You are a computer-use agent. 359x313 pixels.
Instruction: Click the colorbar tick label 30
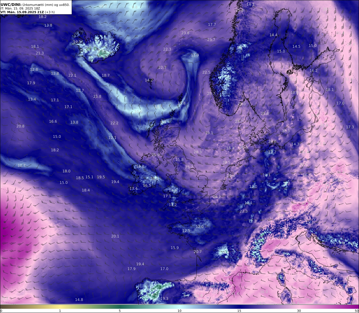pos(299,311)
